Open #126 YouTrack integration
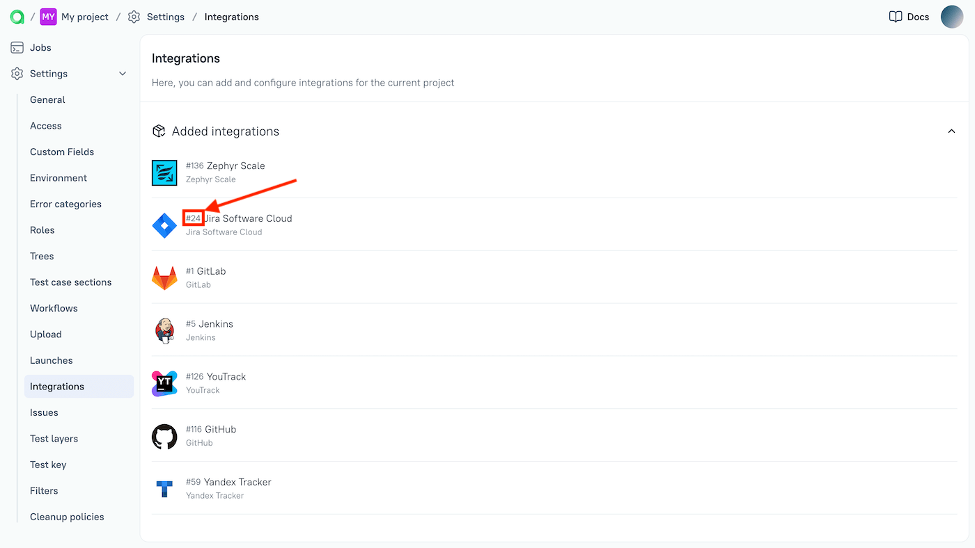This screenshot has width=975, height=548. (x=554, y=383)
